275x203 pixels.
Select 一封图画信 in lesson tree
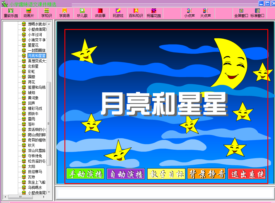(37, 51)
